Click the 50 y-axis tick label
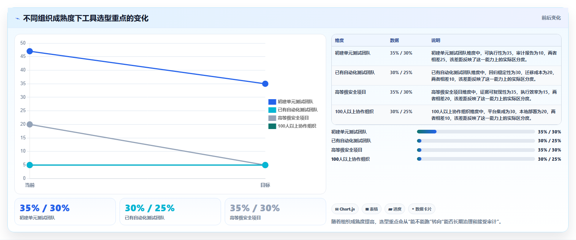This screenshot has height=240, width=576. pos(23,43)
